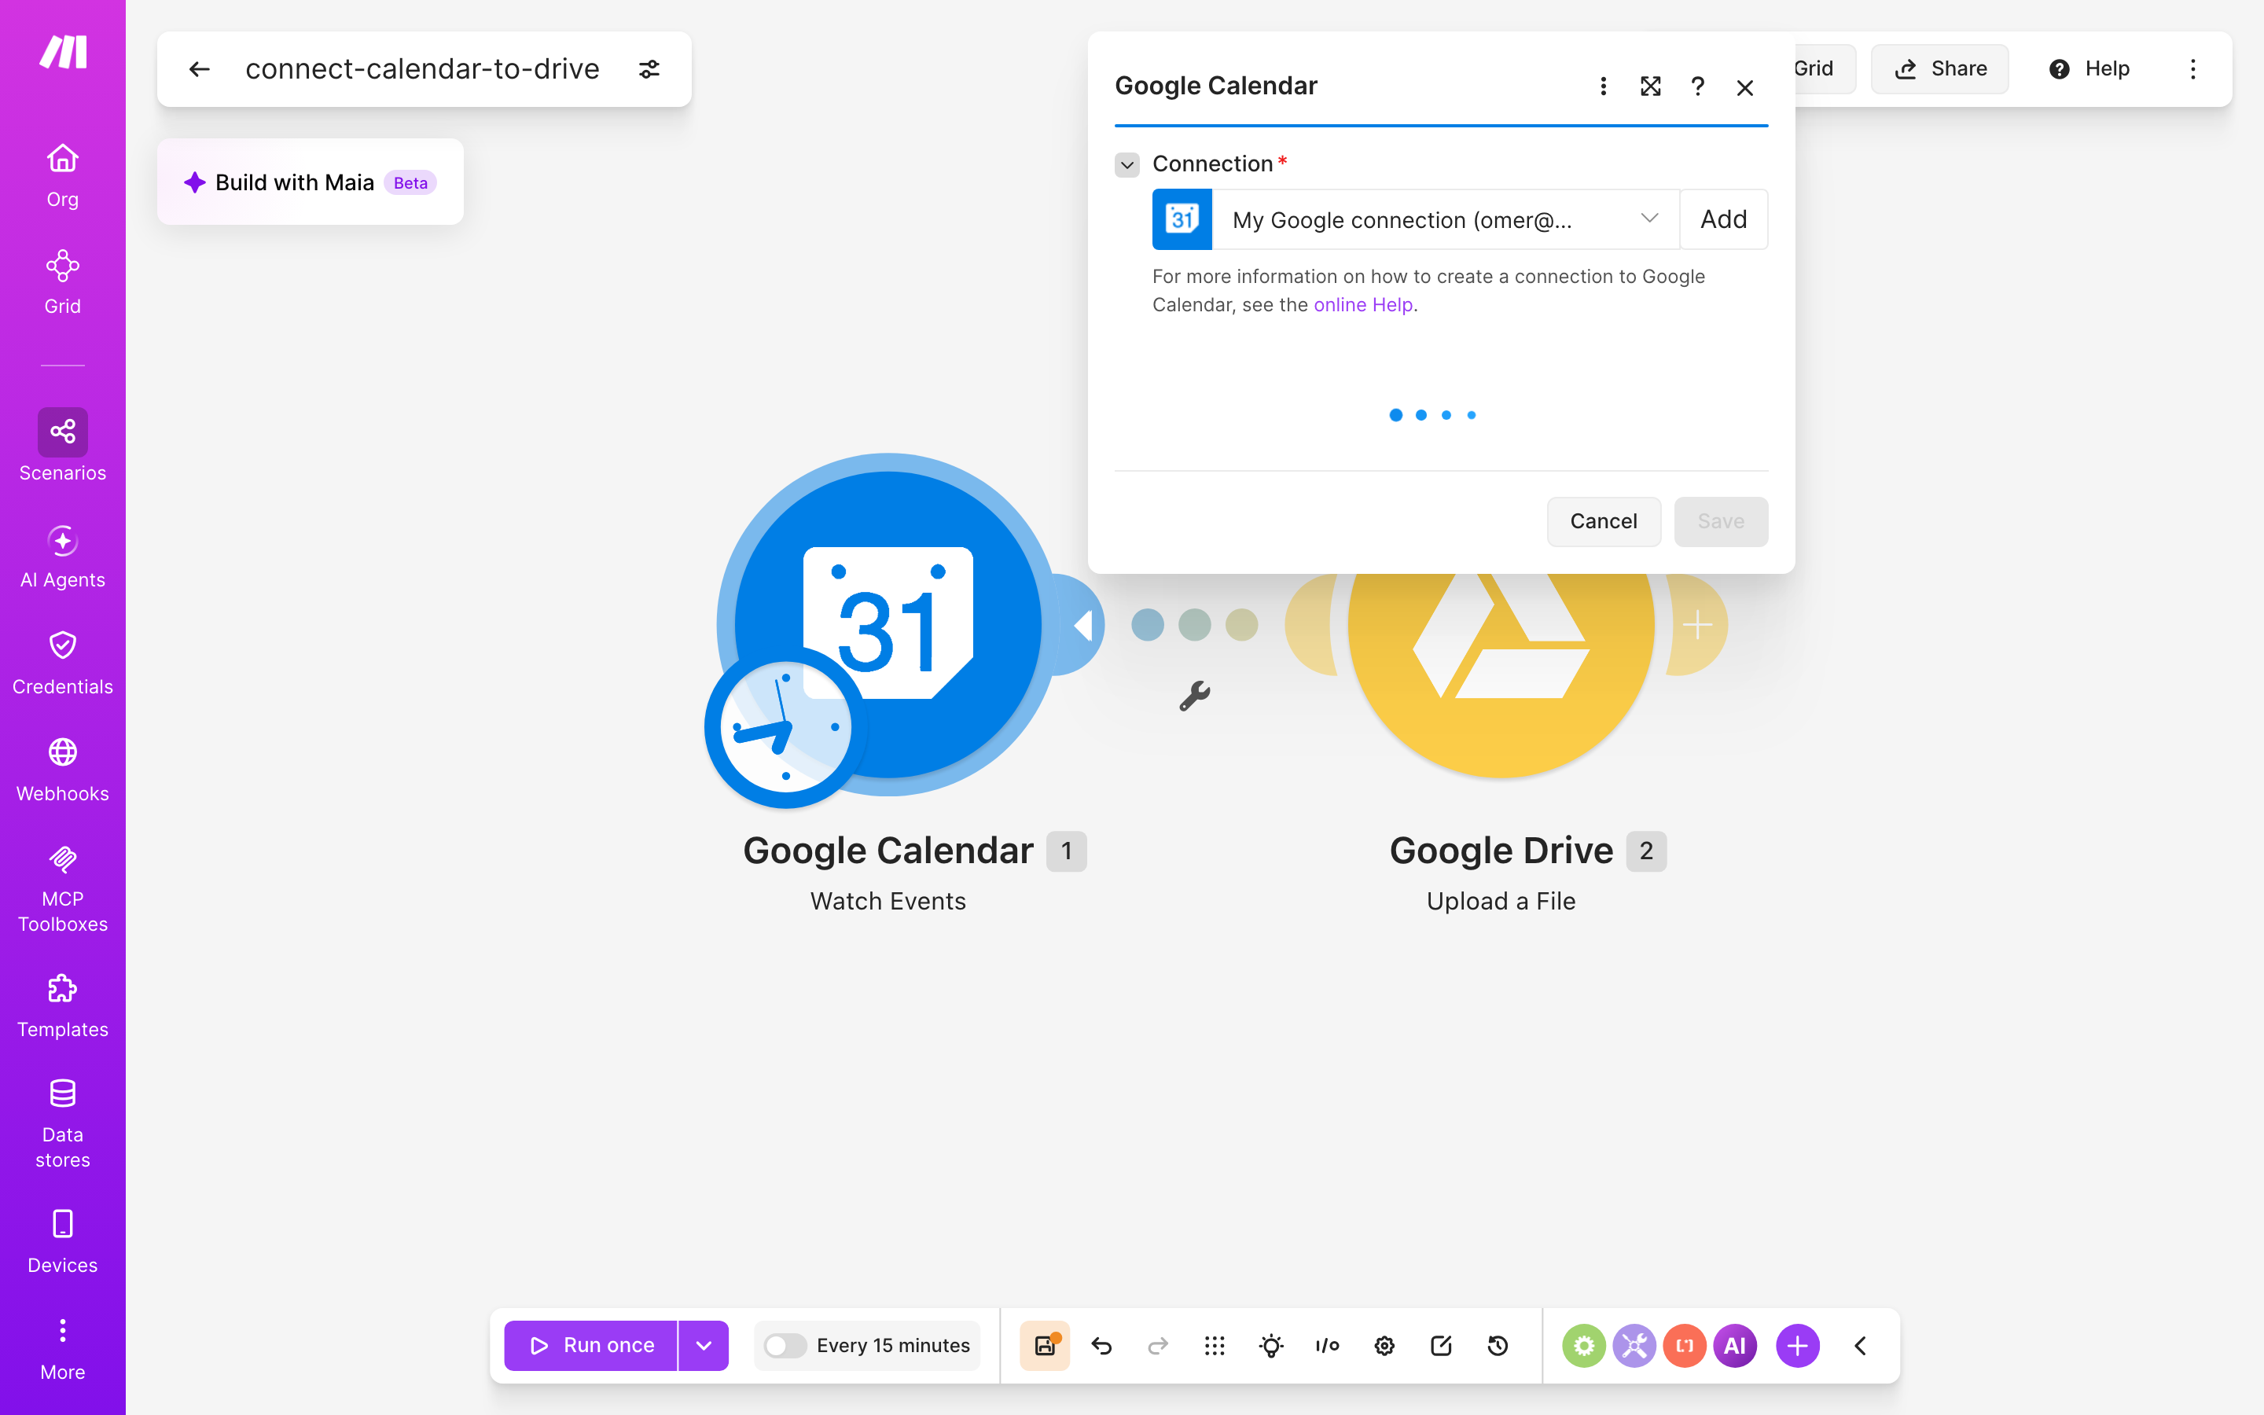Expand More sidebar options
Viewport: 2264px width, 1415px height.
[63, 1348]
